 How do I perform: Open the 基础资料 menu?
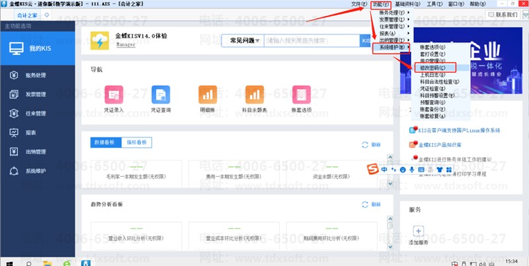(407, 4)
